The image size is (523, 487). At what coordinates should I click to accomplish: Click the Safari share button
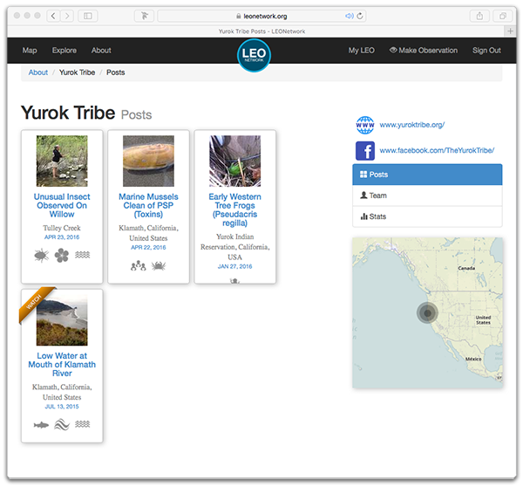click(478, 16)
